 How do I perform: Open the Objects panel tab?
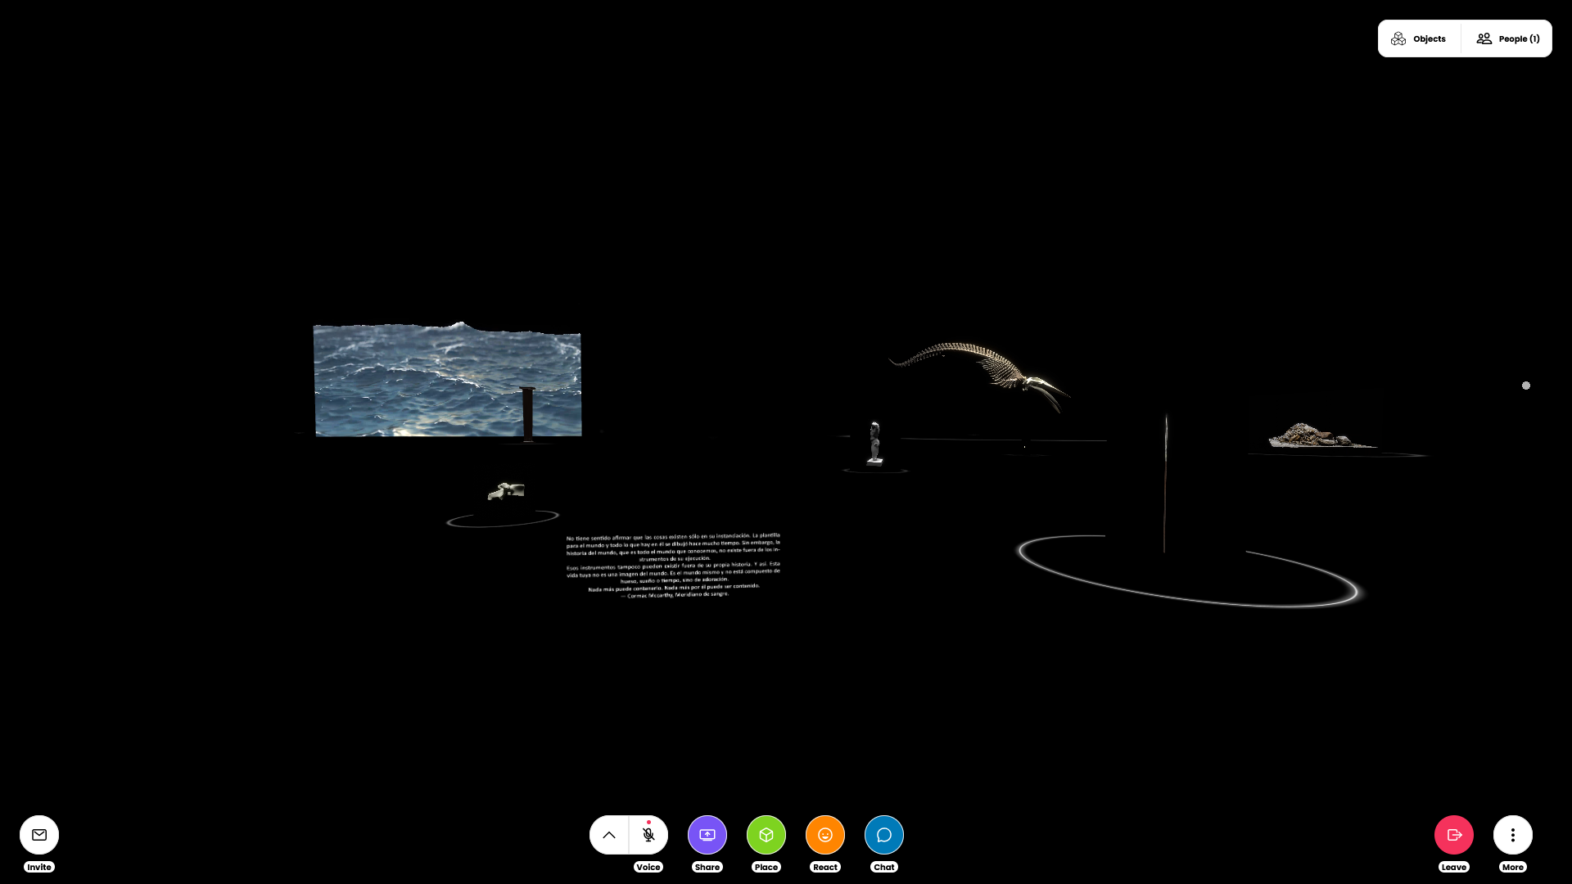[x=1419, y=38]
